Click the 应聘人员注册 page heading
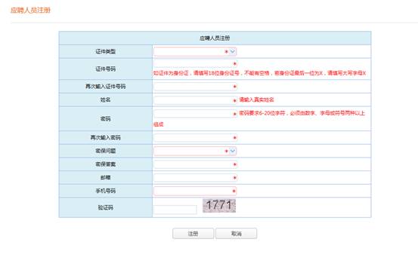This screenshot has height=273, width=418. (x=30, y=10)
